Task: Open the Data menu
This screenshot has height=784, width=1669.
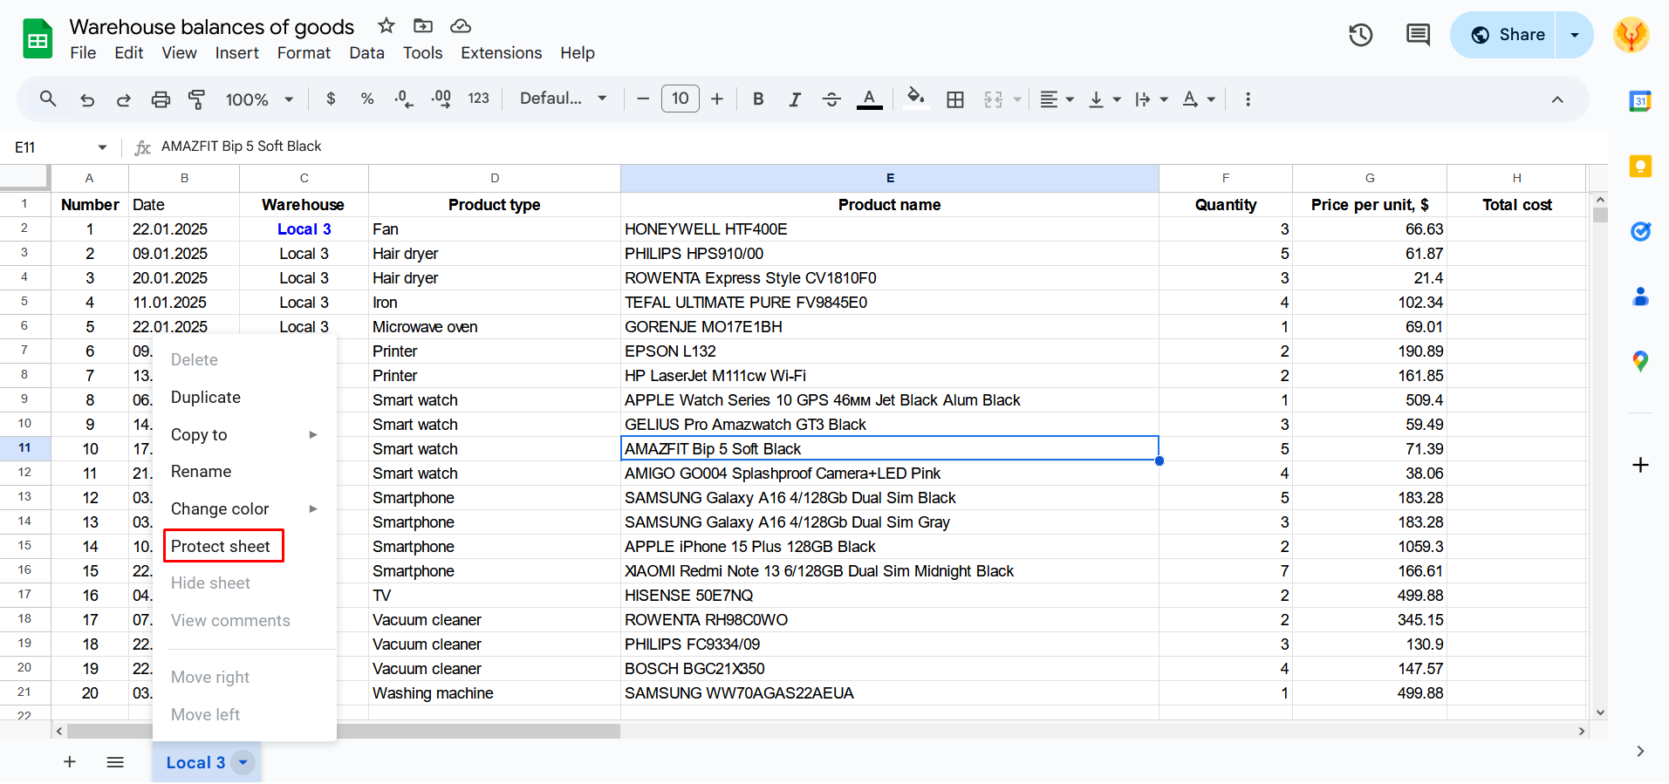Action: pos(366,53)
